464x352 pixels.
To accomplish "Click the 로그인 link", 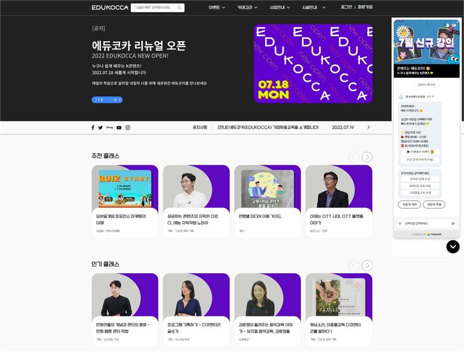I will pyautogui.click(x=346, y=8).
